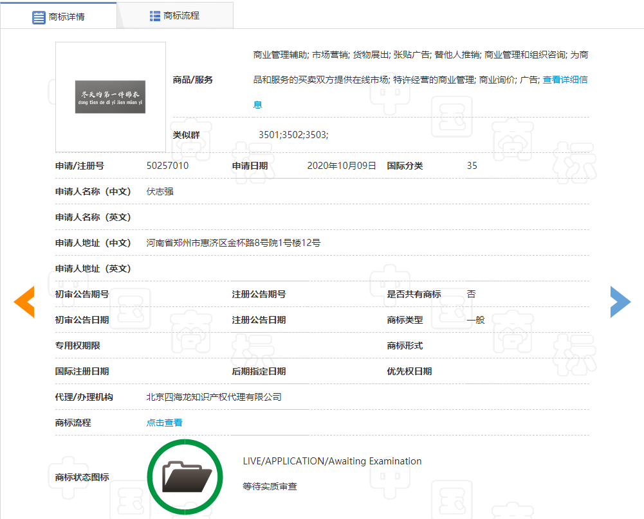644x519 pixels.
Task: Open the trademark logo image thumbnail
Action: (111, 97)
